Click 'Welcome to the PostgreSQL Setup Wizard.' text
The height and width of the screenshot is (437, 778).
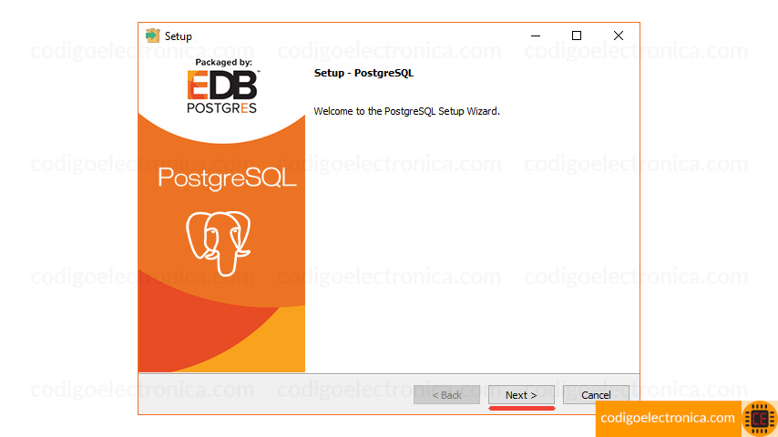[406, 111]
